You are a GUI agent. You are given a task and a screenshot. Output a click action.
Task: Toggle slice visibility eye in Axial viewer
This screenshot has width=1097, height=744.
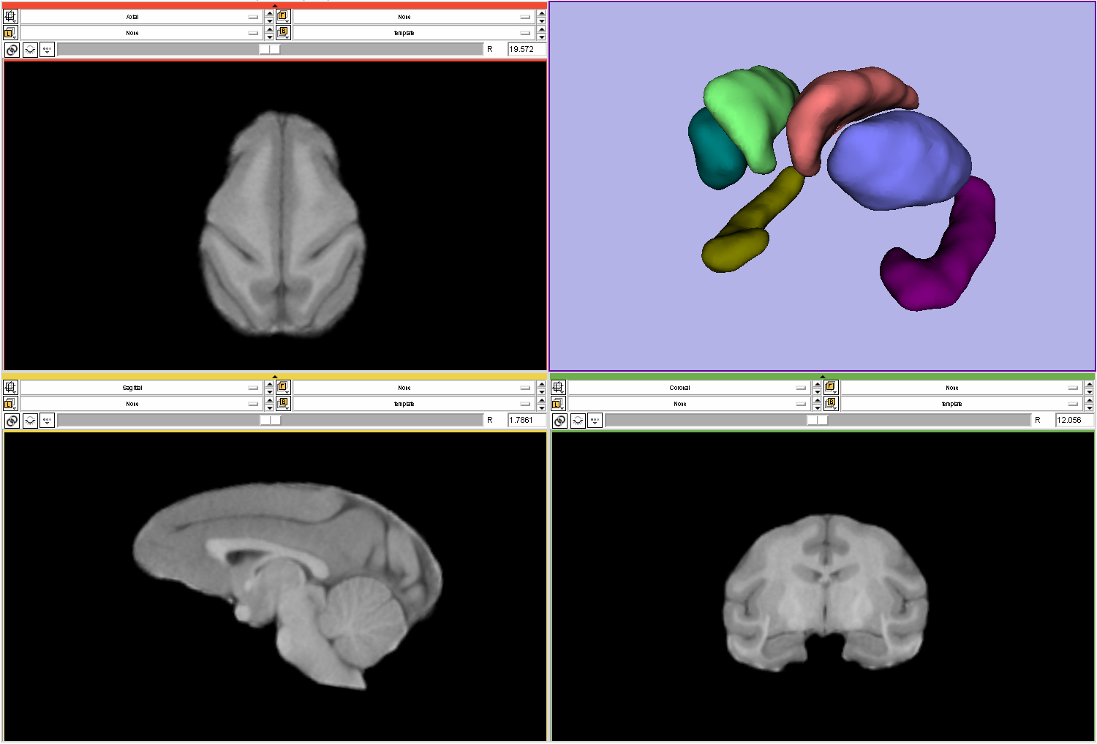tap(30, 50)
